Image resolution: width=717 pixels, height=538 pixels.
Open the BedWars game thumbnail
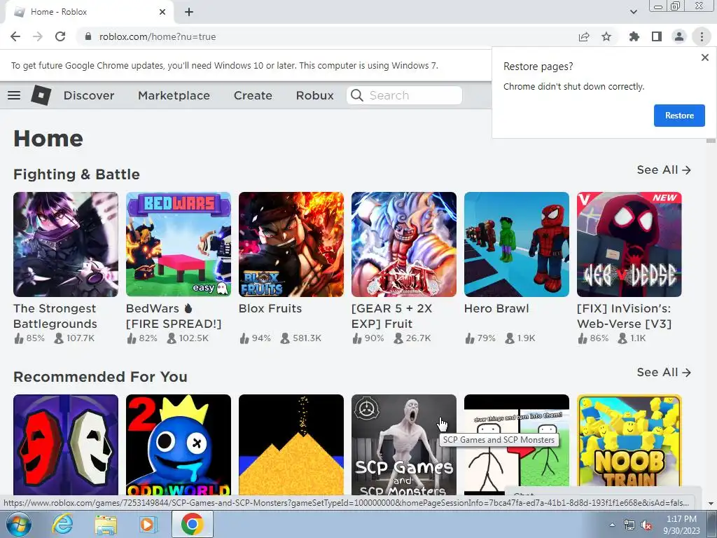click(x=179, y=244)
